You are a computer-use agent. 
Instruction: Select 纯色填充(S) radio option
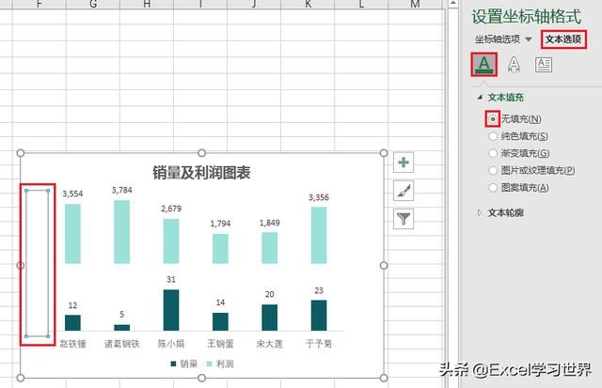click(x=493, y=136)
